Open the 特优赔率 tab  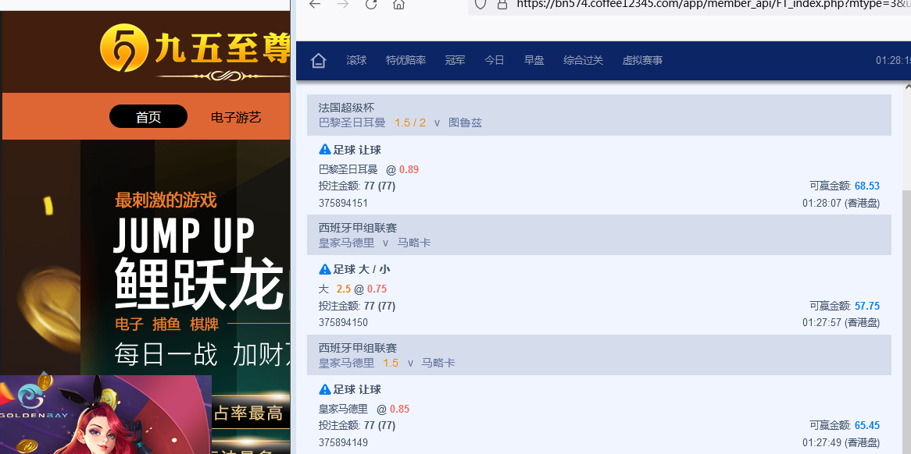coord(405,60)
